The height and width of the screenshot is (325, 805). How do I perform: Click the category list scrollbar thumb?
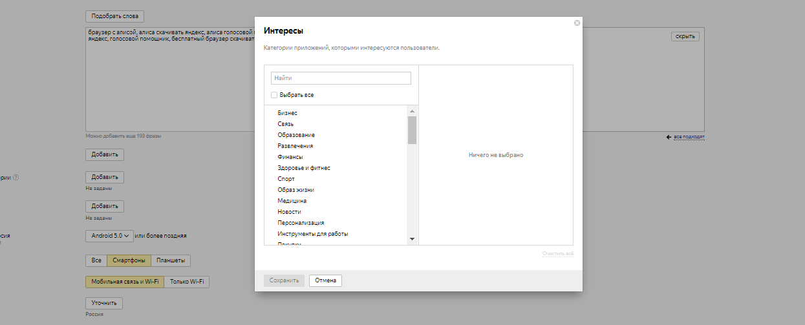coord(412,130)
